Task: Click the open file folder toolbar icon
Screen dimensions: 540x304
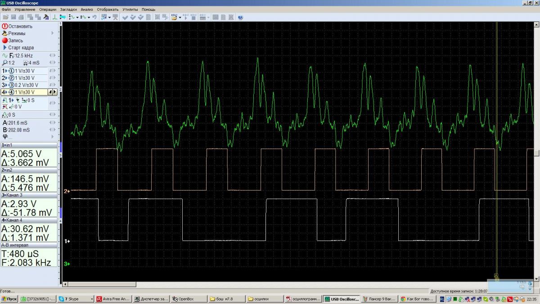Action: coord(5,17)
